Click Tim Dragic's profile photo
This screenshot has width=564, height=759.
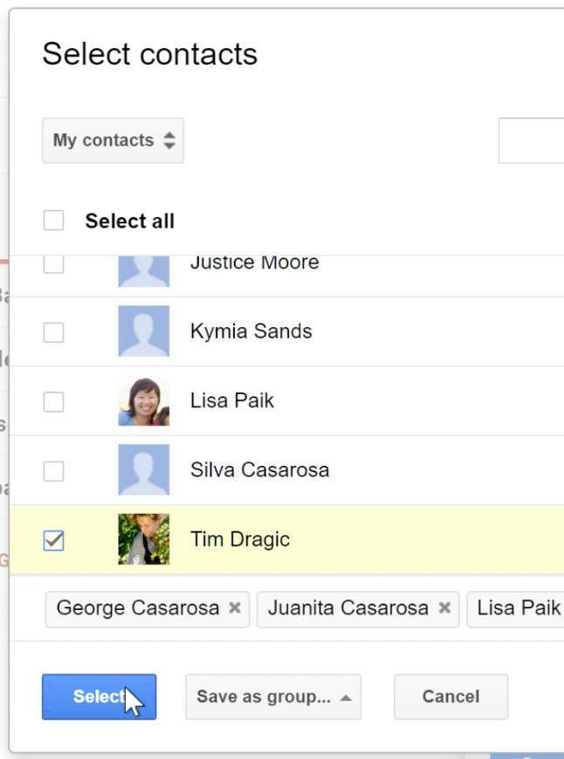tap(143, 538)
